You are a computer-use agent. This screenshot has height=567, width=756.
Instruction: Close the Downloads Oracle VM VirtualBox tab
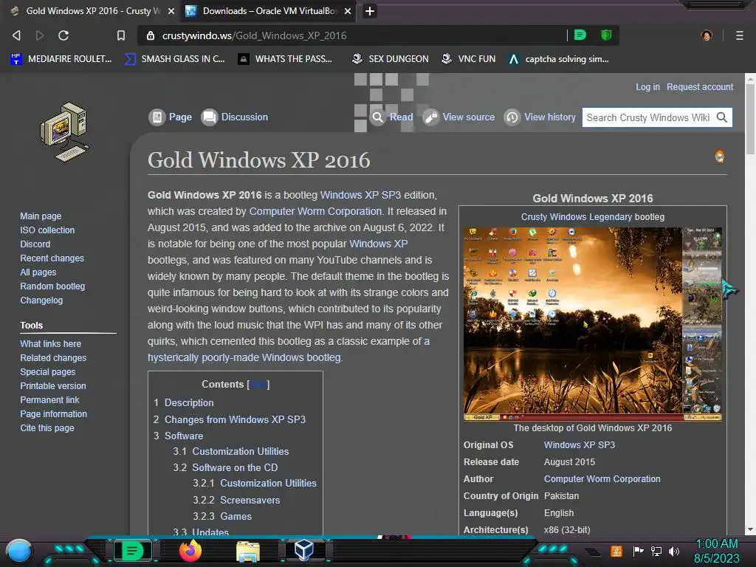[x=348, y=11]
